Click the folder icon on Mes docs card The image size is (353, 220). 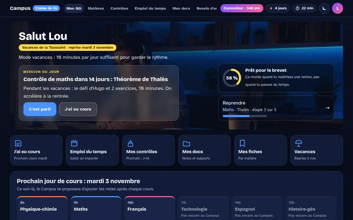186,143
